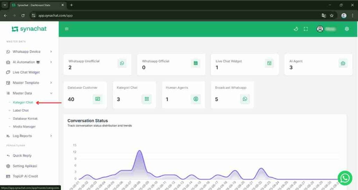The height and width of the screenshot is (190, 358).
Task: Open the browser tab search dropdown
Action: (5, 5)
